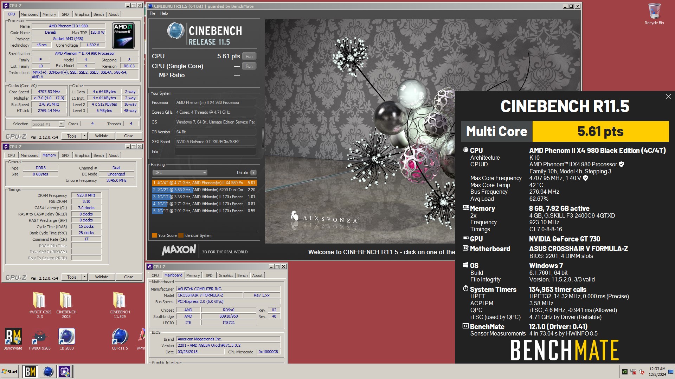Image resolution: width=675 pixels, height=379 pixels.
Task: Click Validate in the top CPU-Z window
Action: [102, 136]
